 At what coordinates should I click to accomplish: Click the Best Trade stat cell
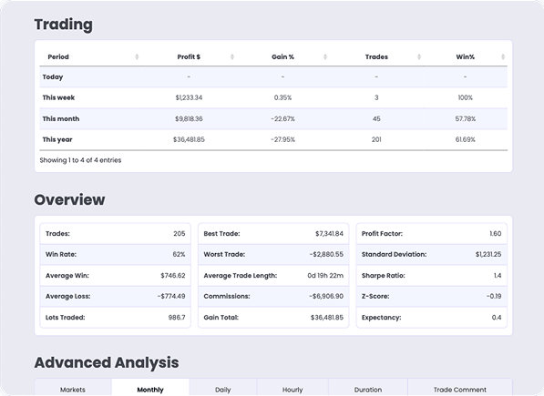pyautogui.click(x=273, y=234)
